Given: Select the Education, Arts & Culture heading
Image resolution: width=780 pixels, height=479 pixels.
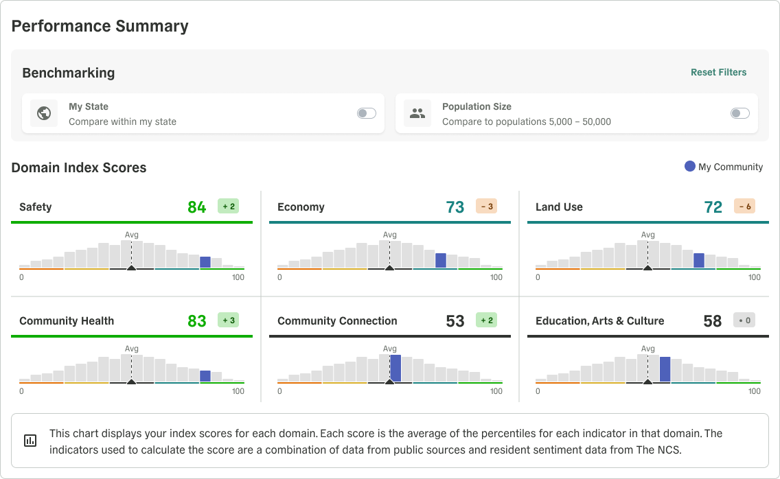Looking at the screenshot, I should [x=600, y=320].
